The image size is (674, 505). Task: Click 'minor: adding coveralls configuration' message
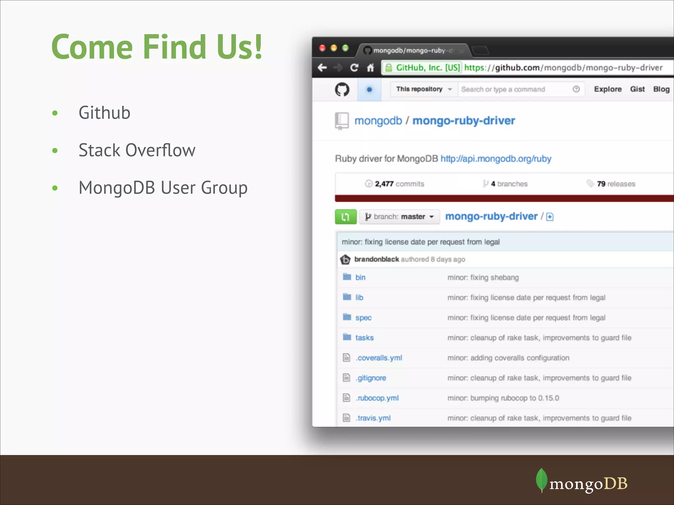[x=508, y=358]
